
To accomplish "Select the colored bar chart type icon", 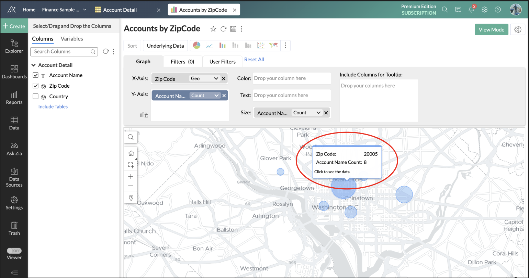I will [x=222, y=45].
